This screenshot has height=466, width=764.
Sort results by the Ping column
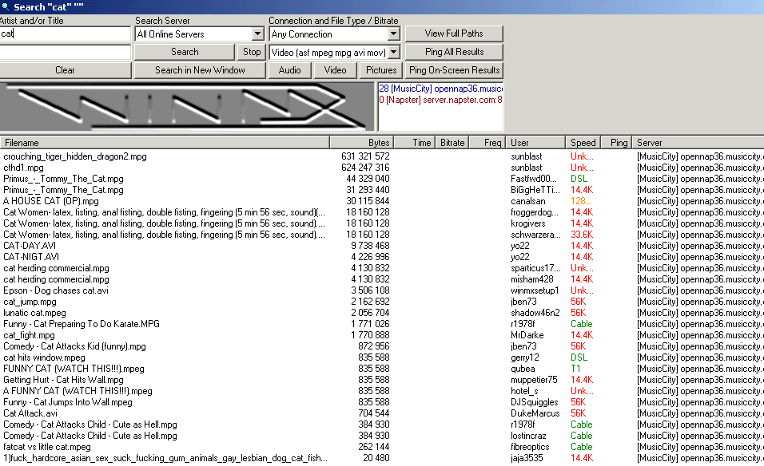click(617, 143)
